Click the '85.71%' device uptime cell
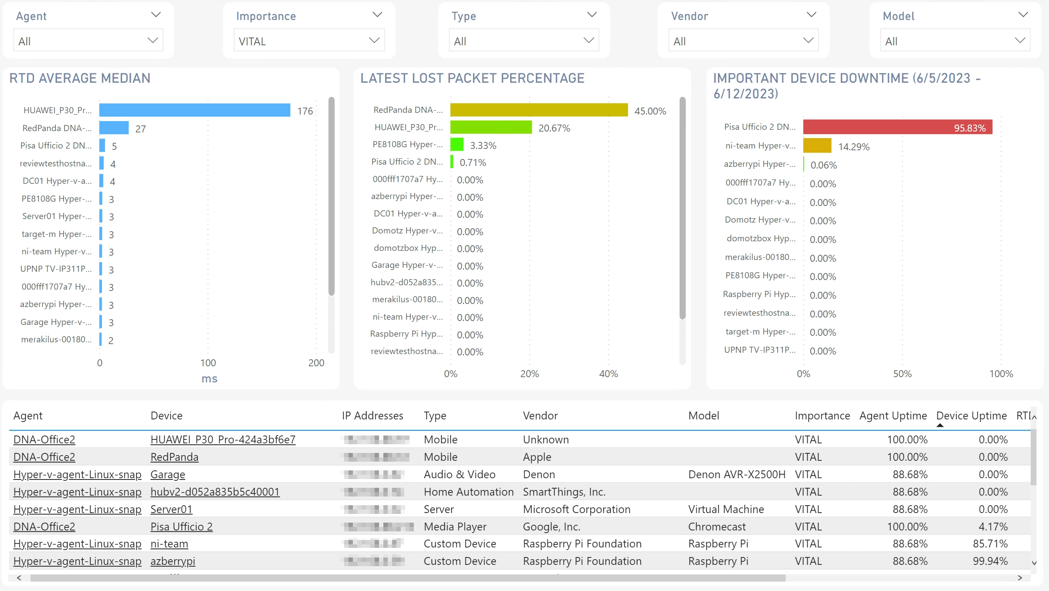 coord(990,544)
